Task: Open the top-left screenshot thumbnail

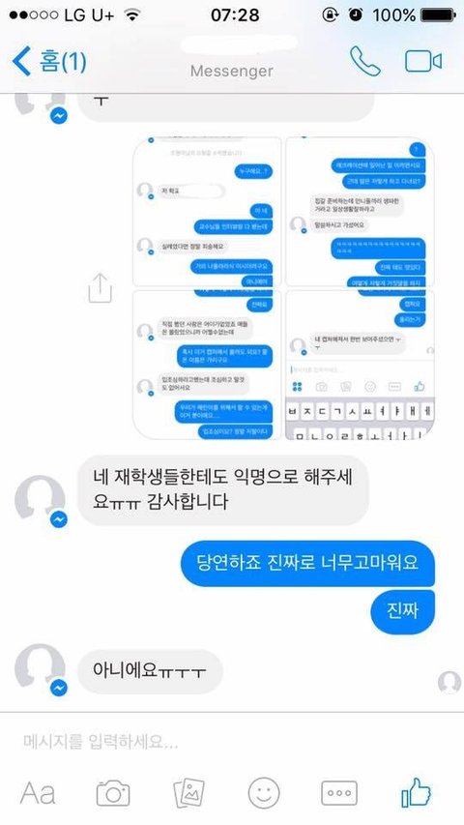Action: point(207,212)
